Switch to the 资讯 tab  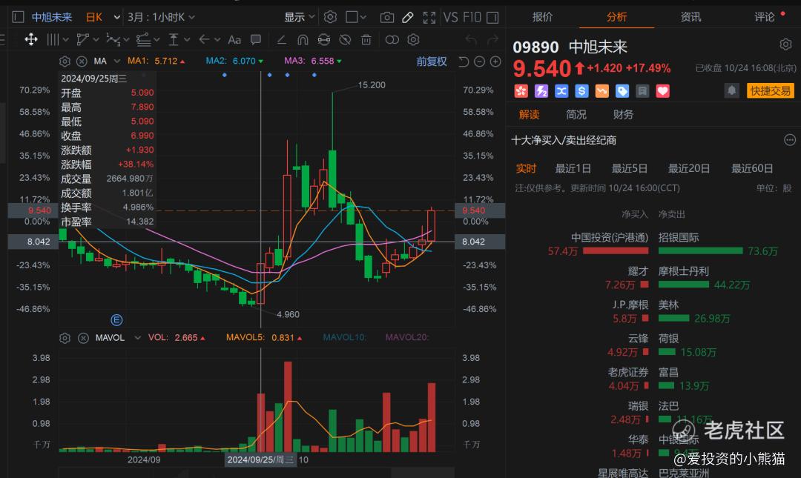click(690, 17)
